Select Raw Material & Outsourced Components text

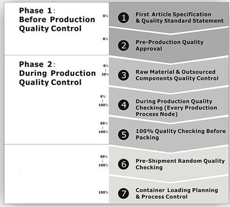[177, 75]
